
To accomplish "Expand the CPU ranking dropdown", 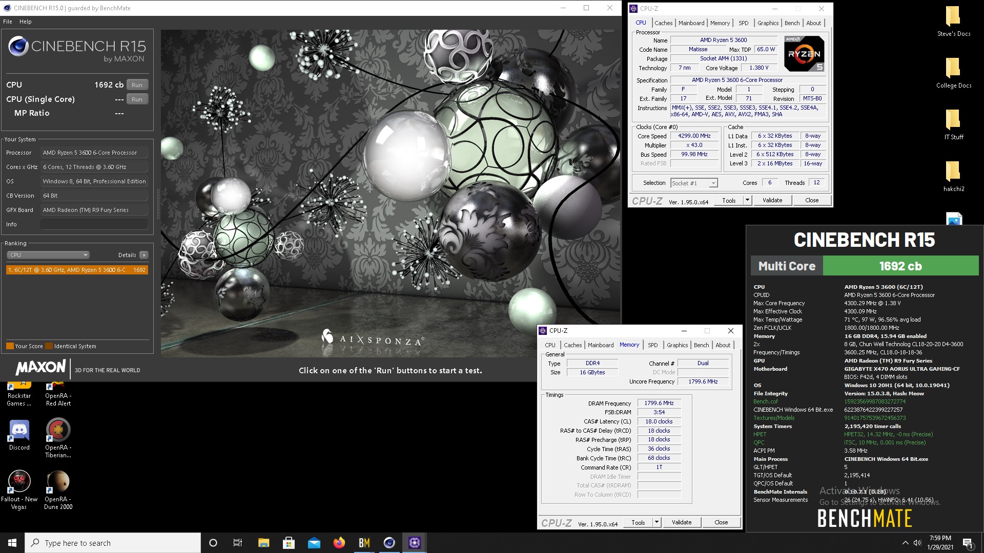I will click(48, 255).
